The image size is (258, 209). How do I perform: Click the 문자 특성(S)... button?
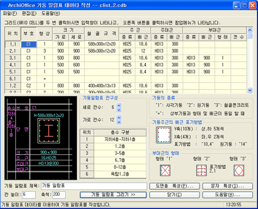(x=228, y=186)
